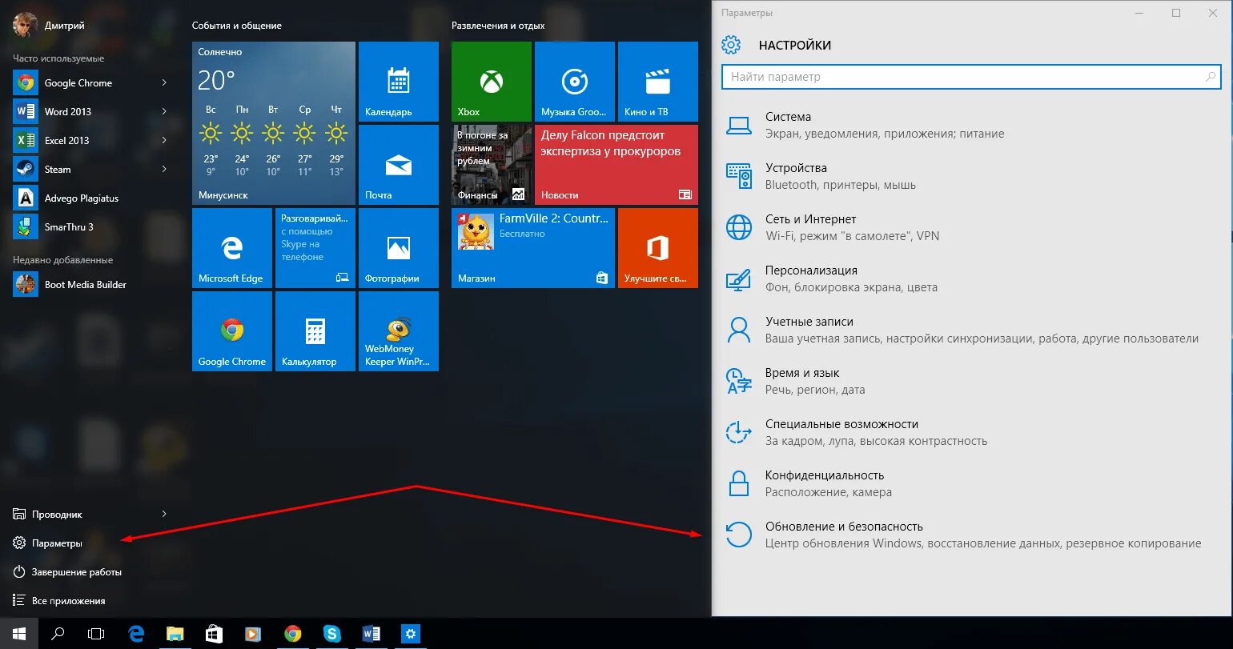The width and height of the screenshot is (1233, 649).
Task: Open the Google Chrome tile
Action: (232, 331)
